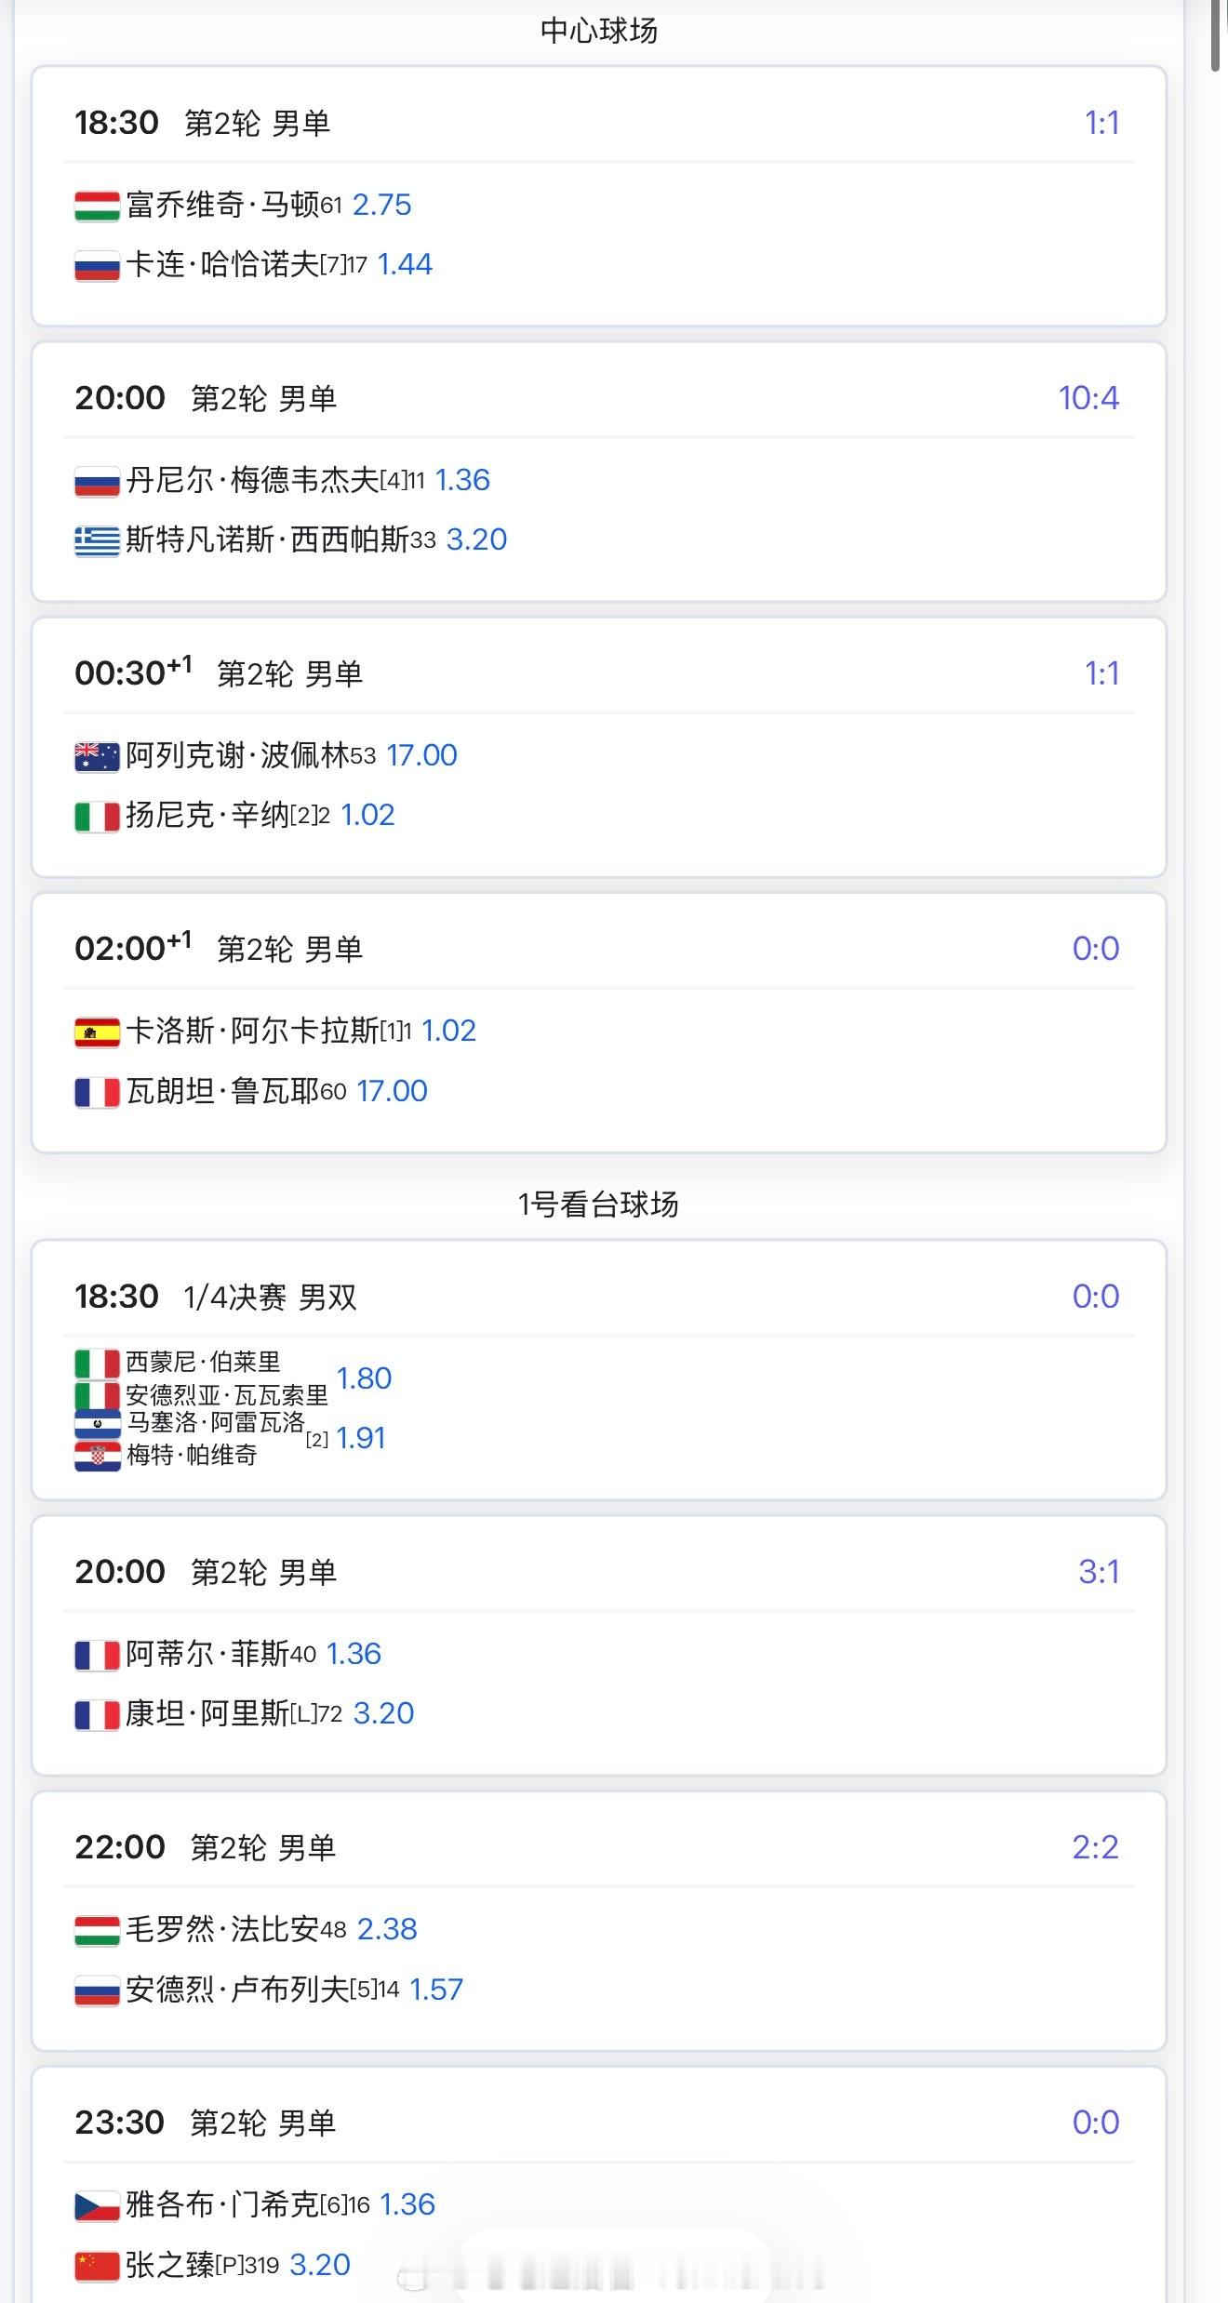Open the 中心球场 court section header
This screenshot has width=1228, height=2303.
598,31
